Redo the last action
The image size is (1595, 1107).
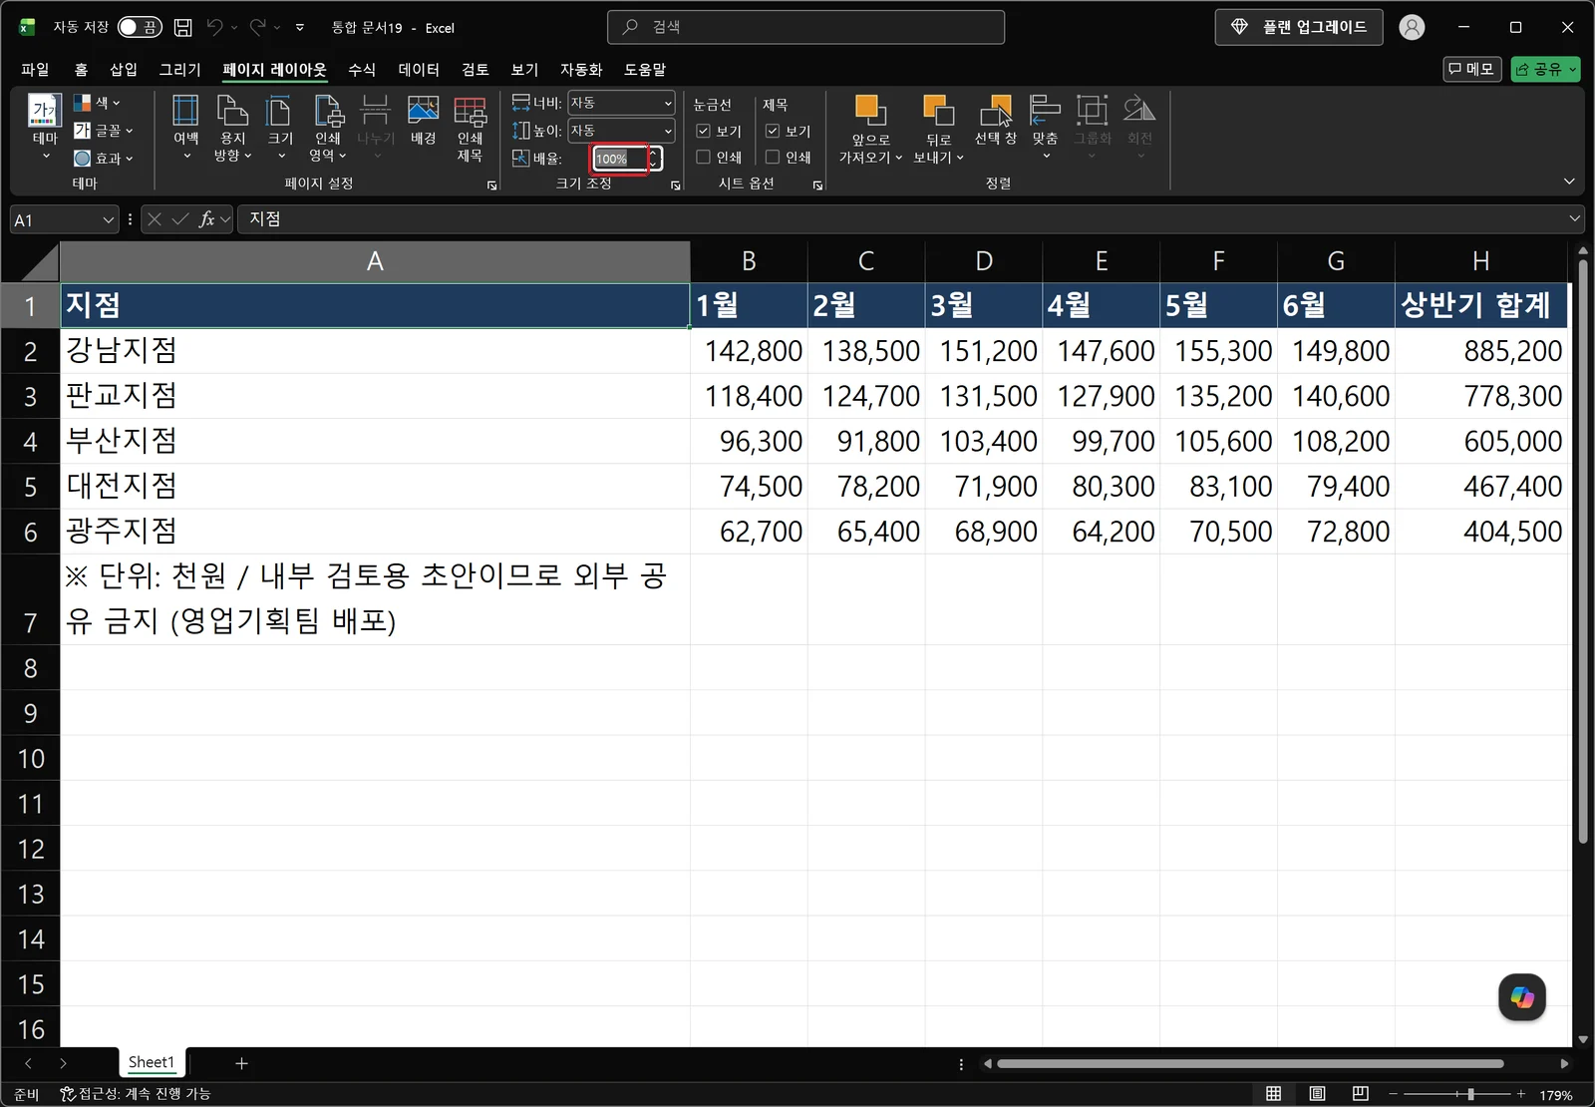[257, 28]
